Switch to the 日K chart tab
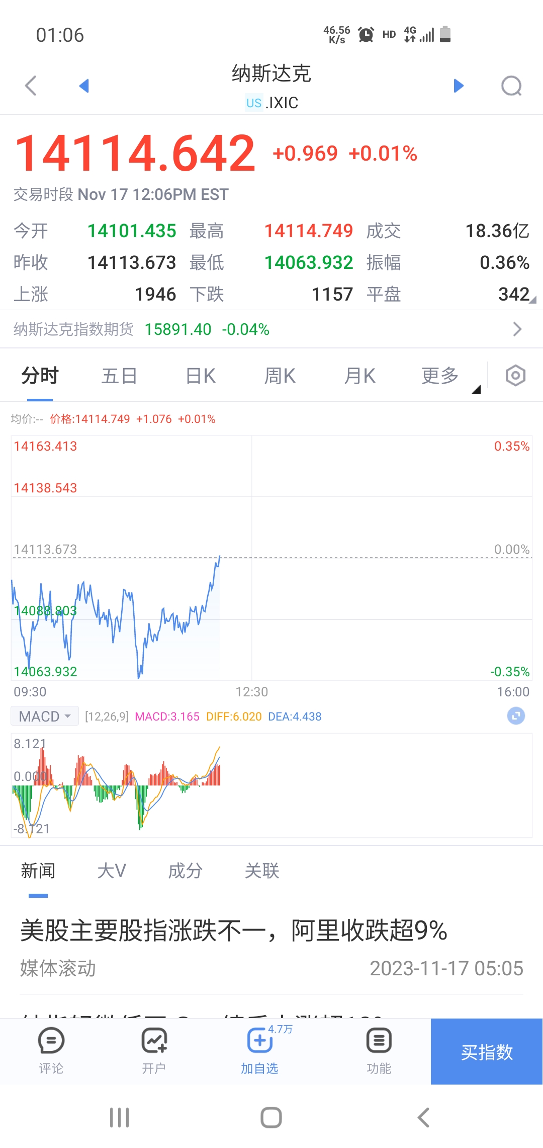This screenshot has height=1148, width=543. coord(201,376)
